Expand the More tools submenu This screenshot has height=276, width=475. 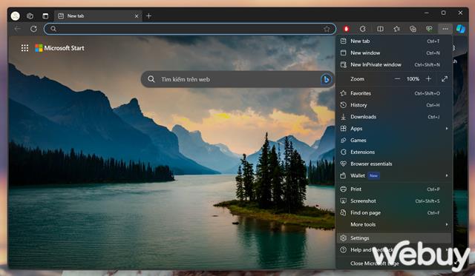click(394, 225)
